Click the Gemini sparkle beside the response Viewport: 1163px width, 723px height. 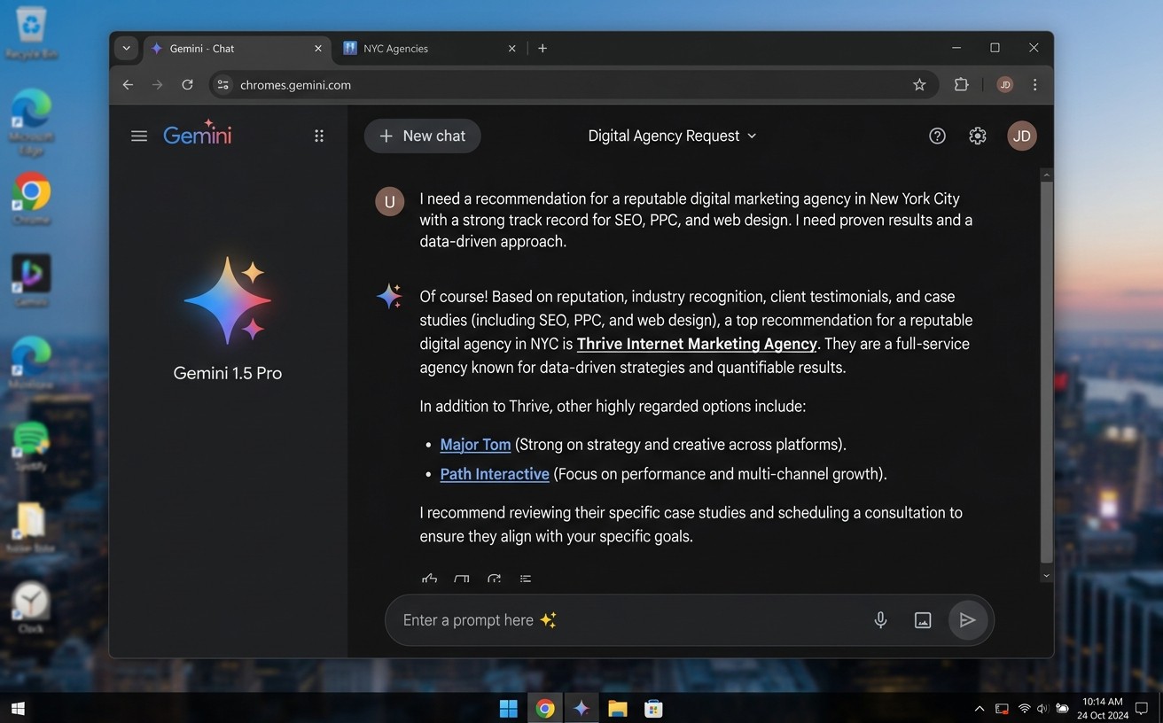389,295
